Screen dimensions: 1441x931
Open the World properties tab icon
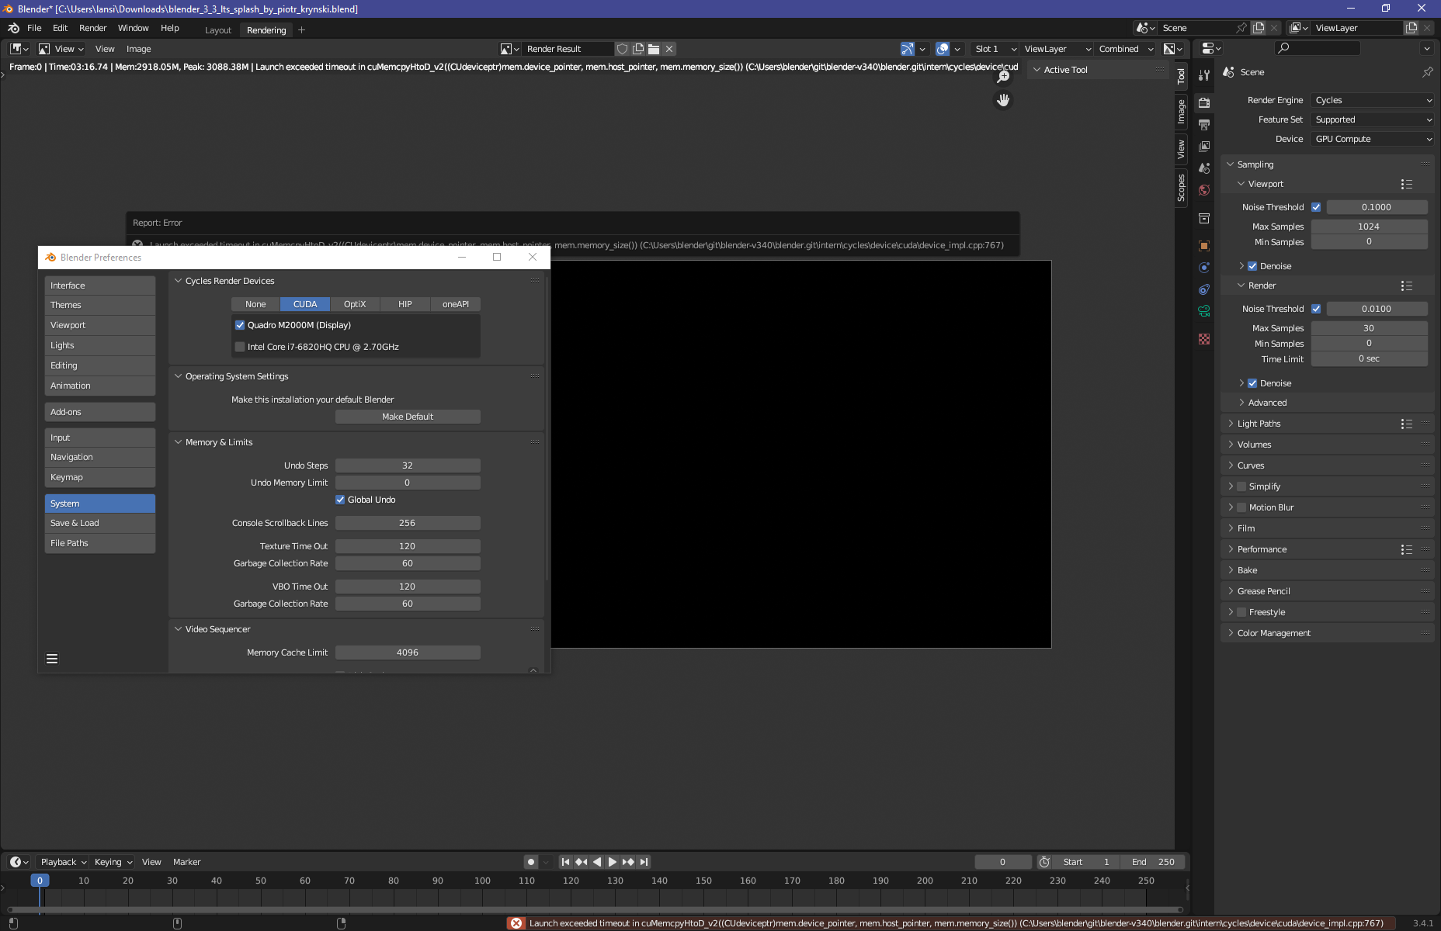tap(1204, 189)
